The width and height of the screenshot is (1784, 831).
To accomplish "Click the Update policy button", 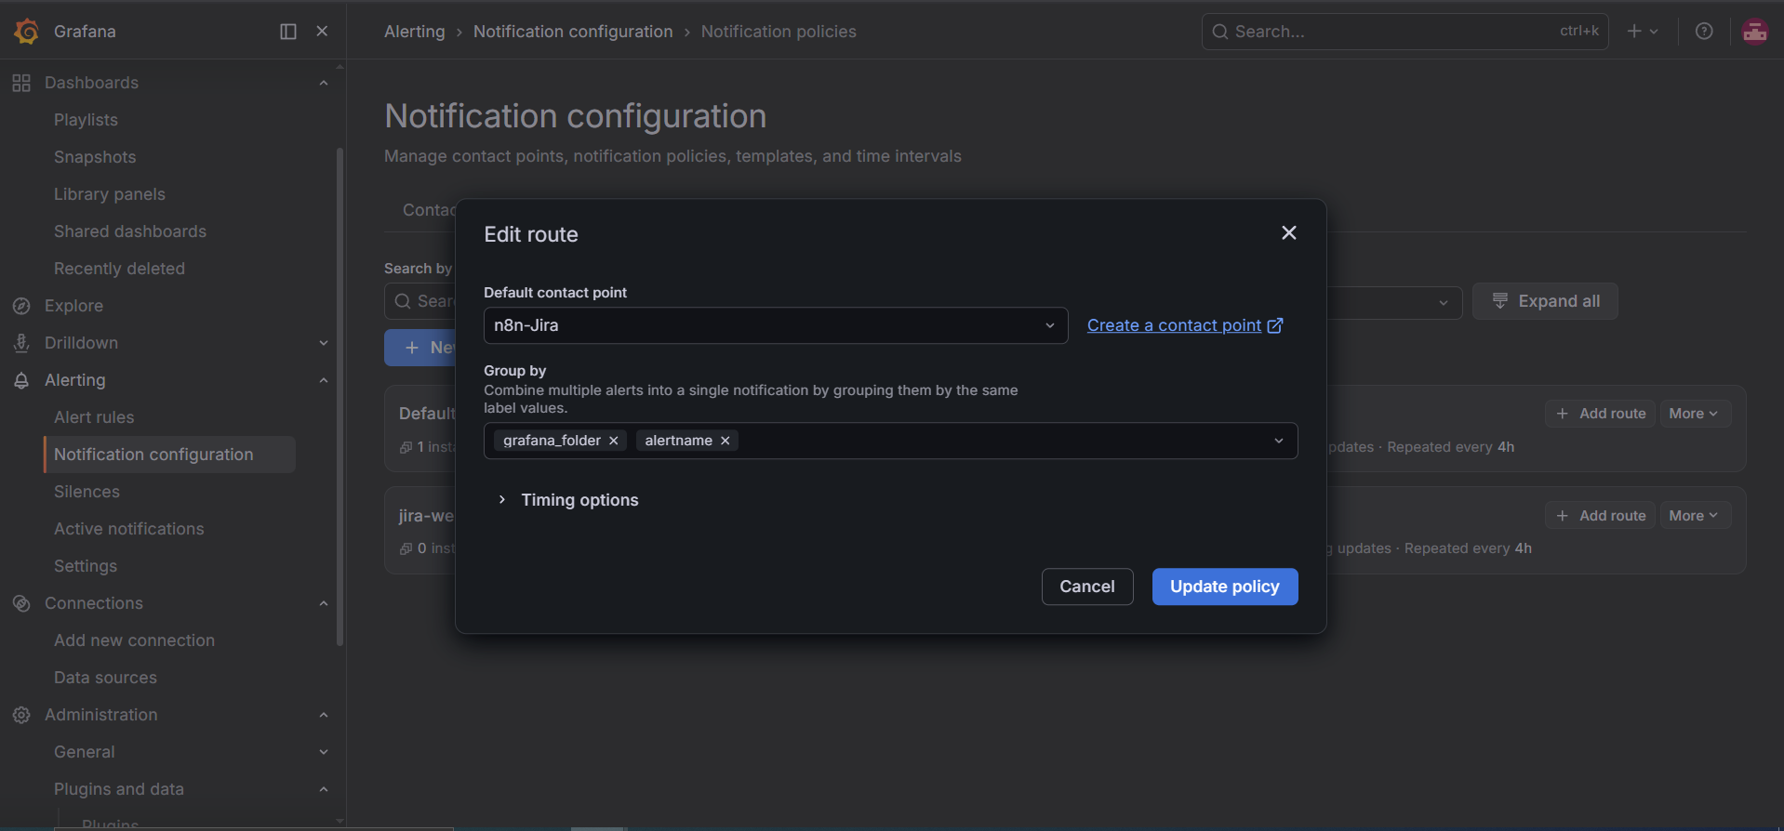I will [1225, 587].
